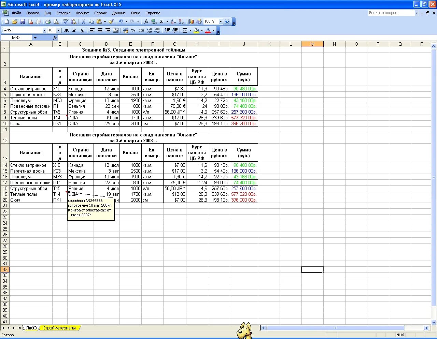The width and height of the screenshot is (437, 339).
Task: Expand the Borders dropdown arrow
Action: click(190, 30)
